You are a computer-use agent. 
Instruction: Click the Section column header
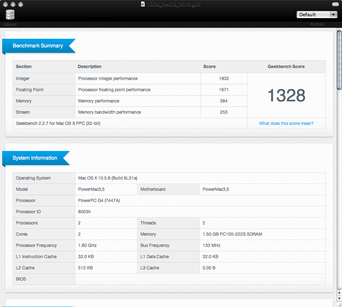click(24, 67)
